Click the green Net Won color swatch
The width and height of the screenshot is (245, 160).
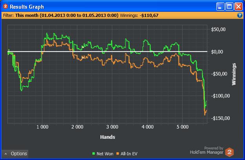coord(93,154)
